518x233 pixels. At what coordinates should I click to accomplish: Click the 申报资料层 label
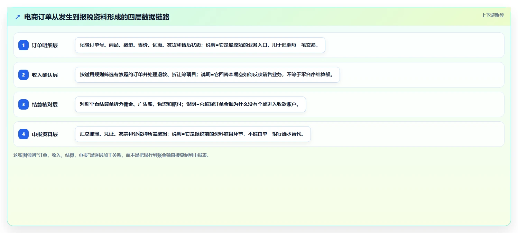coord(45,134)
